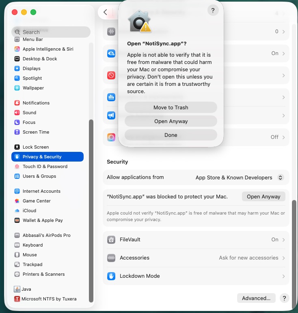Click the Keyboard icon in sidebar

coord(17,245)
